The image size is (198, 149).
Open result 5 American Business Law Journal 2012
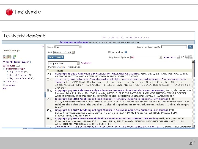click(x=111, y=110)
